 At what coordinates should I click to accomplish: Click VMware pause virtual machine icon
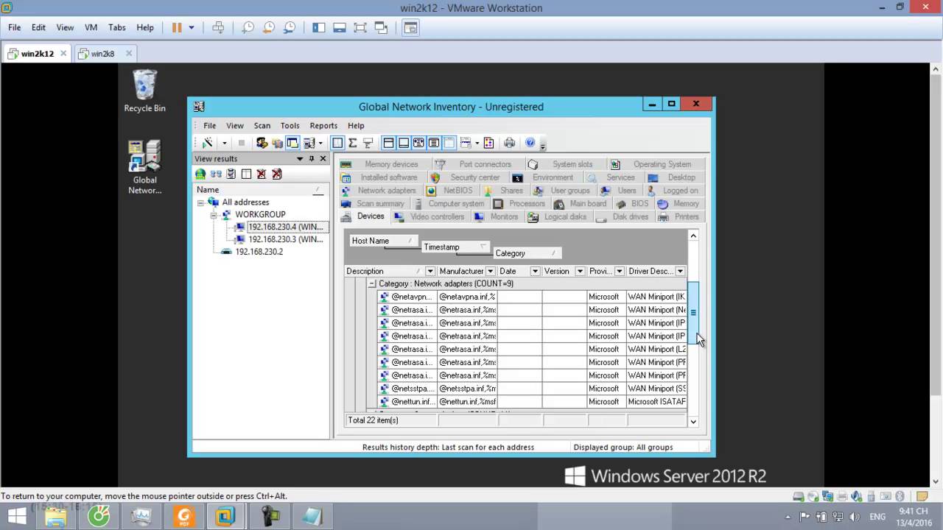coord(177,27)
